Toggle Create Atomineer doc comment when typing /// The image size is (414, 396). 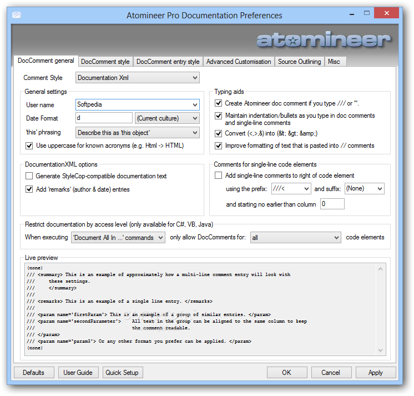tap(218, 103)
